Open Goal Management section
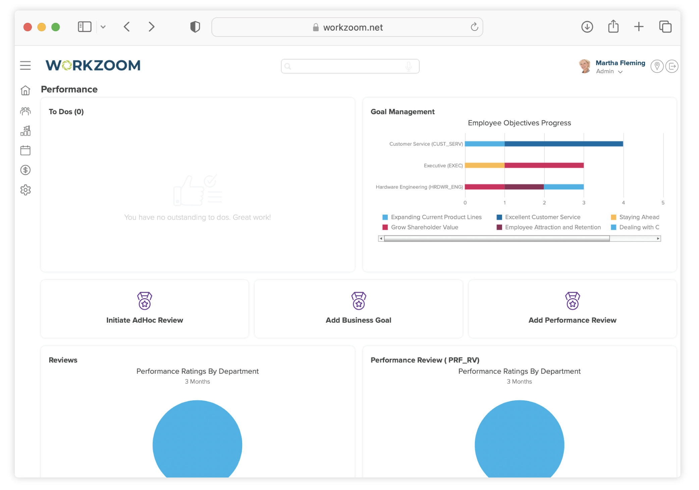The height and width of the screenshot is (490, 699). pos(402,111)
